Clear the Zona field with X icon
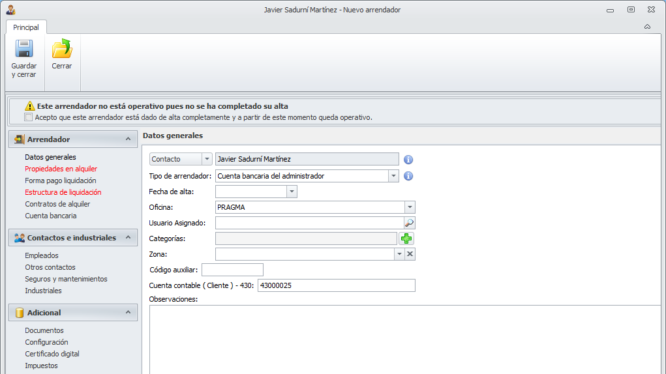Viewport: 666px width, 374px height. (x=410, y=254)
